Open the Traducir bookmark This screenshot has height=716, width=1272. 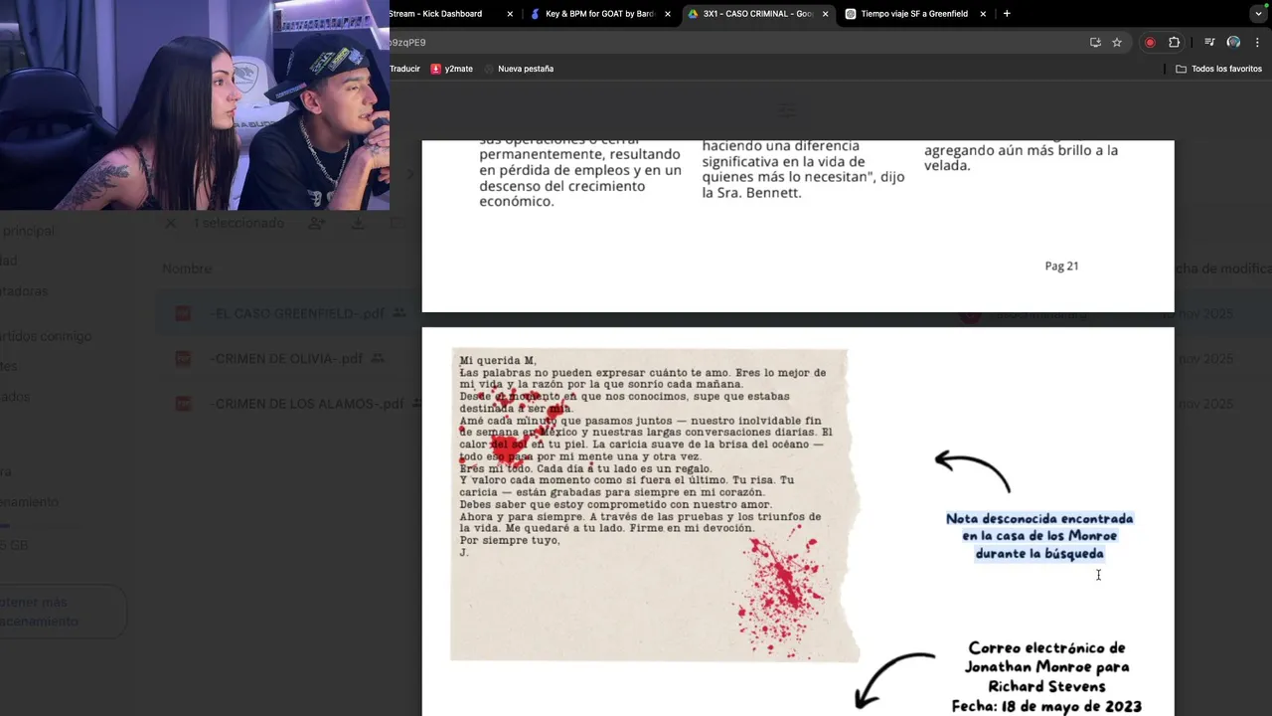pos(404,69)
